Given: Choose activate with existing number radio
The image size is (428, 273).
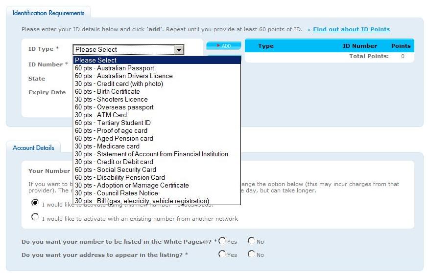Looking at the screenshot, I should pyautogui.click(x=35, y=217).
